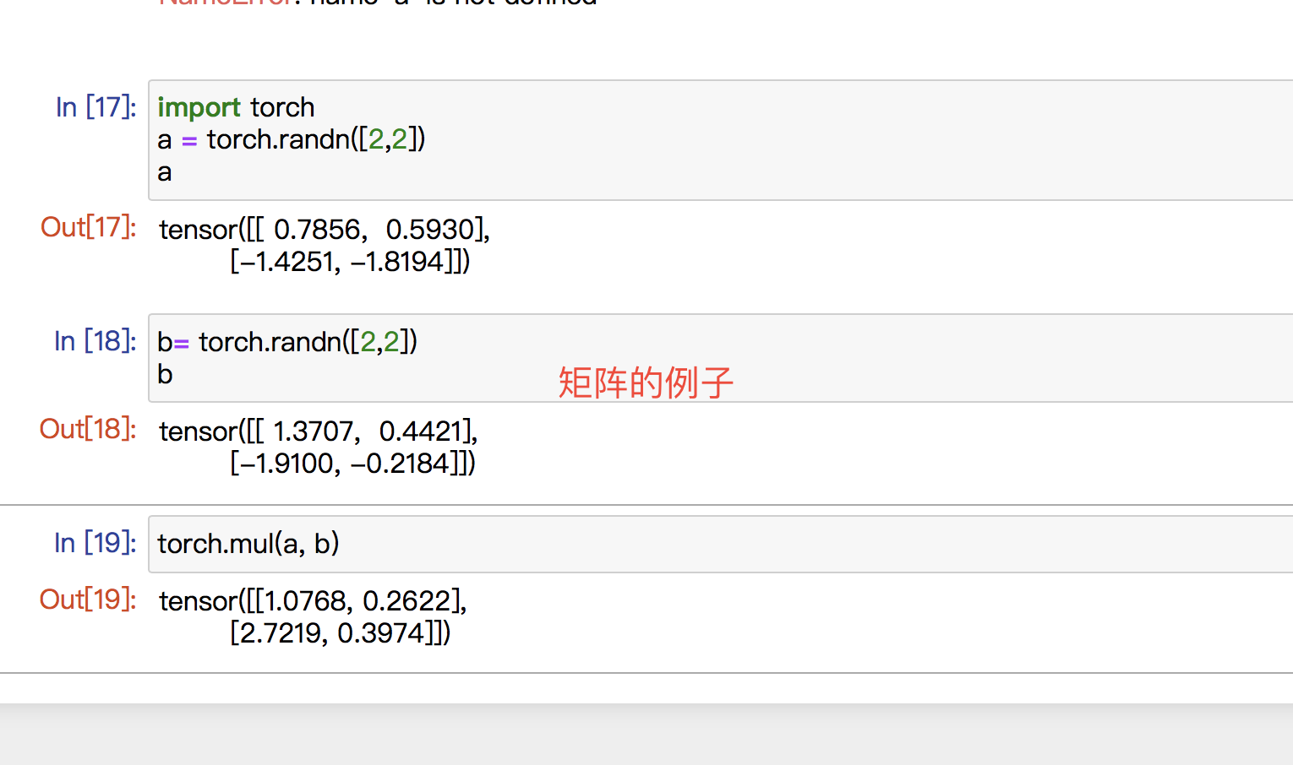The image size is (1293, 765).
Task: Click the Out[19]: prompt label
Action: (88, 600)
